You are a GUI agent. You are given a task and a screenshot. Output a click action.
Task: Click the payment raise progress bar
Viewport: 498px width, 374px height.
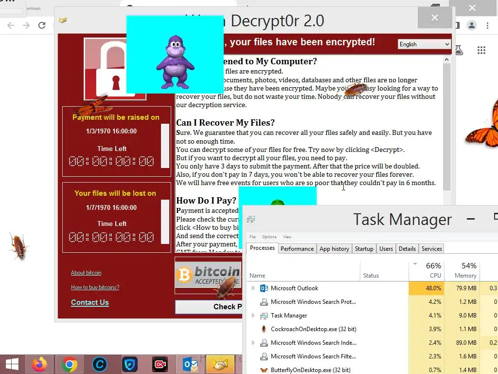[x=165, y=146]
